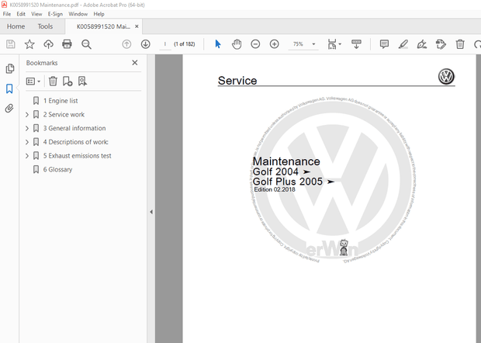Delete selected bookmark trash icon

click(x=53, y=81)
